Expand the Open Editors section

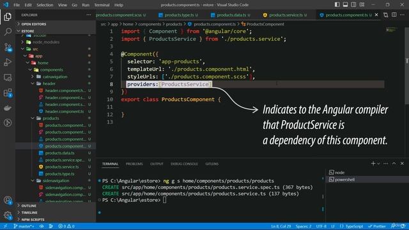34,24
